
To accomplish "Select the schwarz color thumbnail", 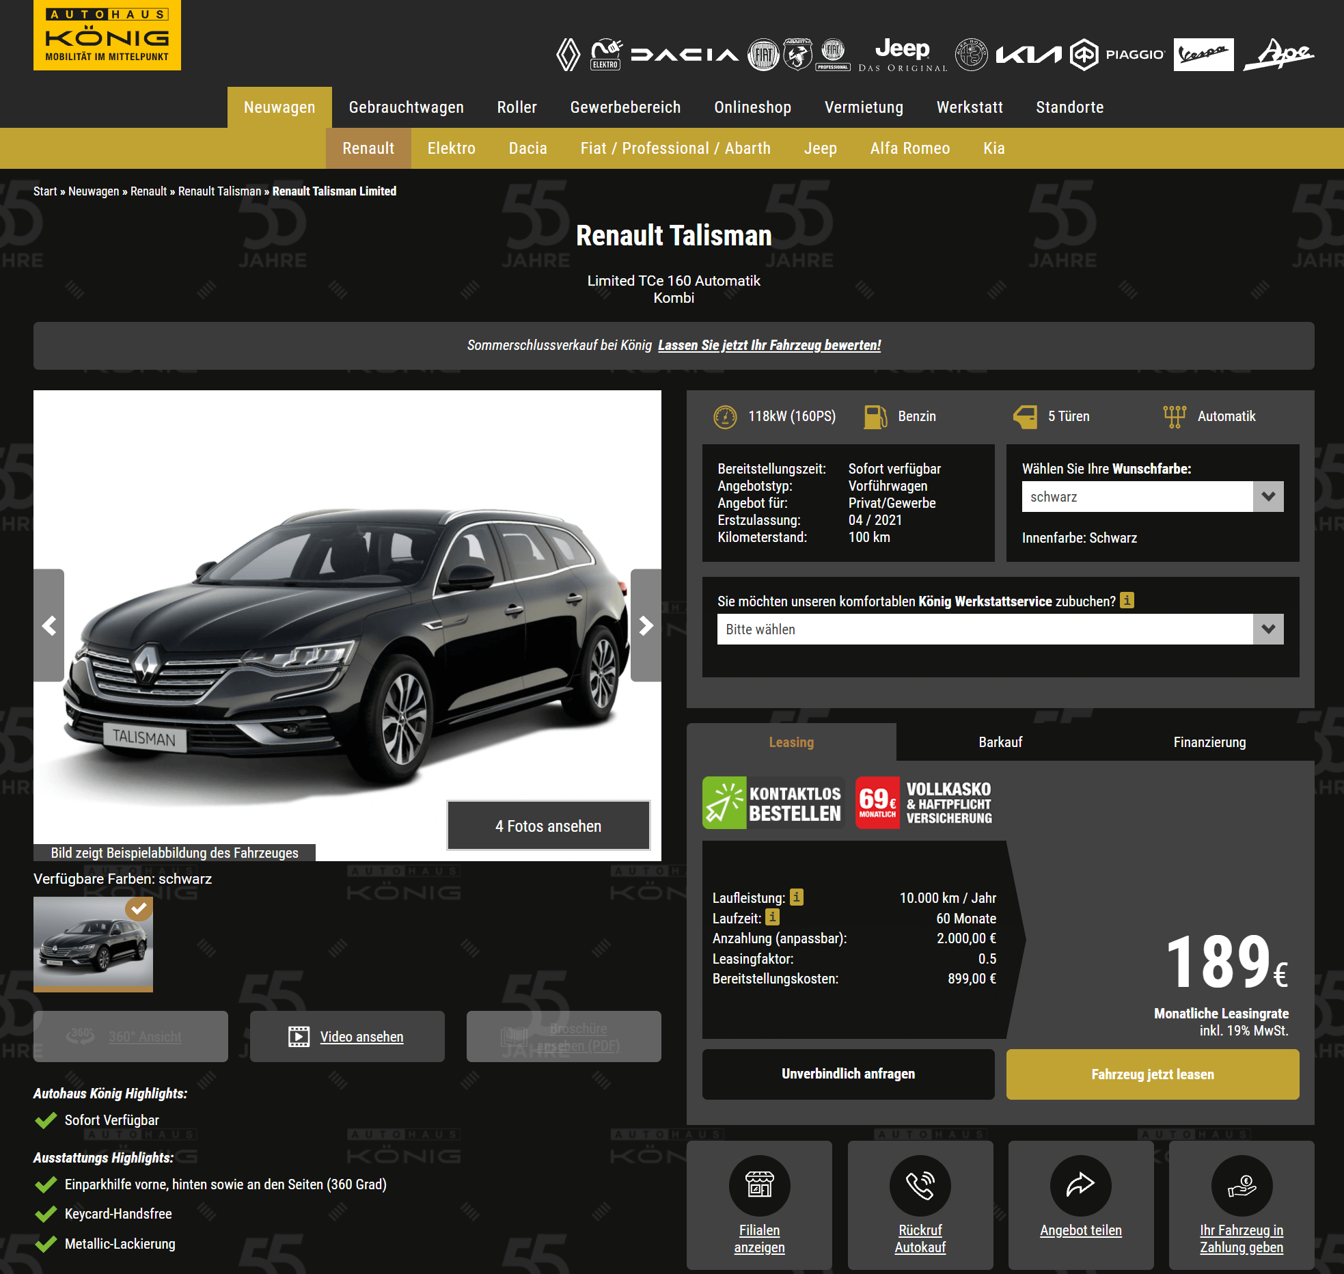I will (x=93, y=945).
